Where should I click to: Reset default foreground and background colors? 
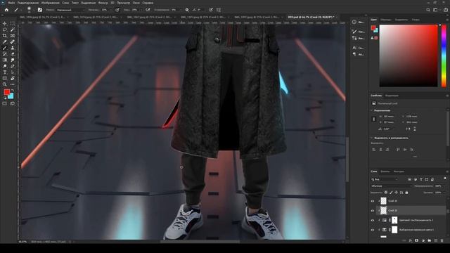(5, 98)
